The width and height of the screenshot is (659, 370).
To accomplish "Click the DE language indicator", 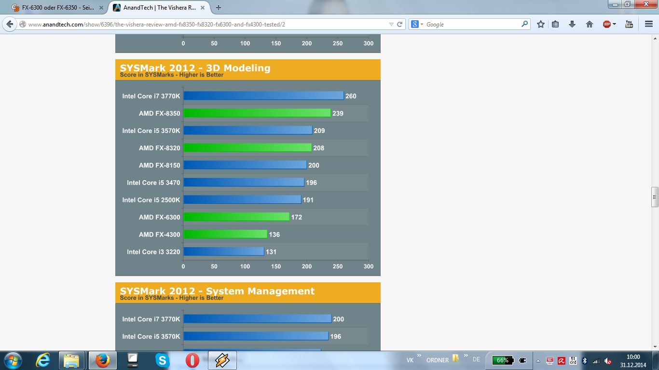I will tap(476, 360).
